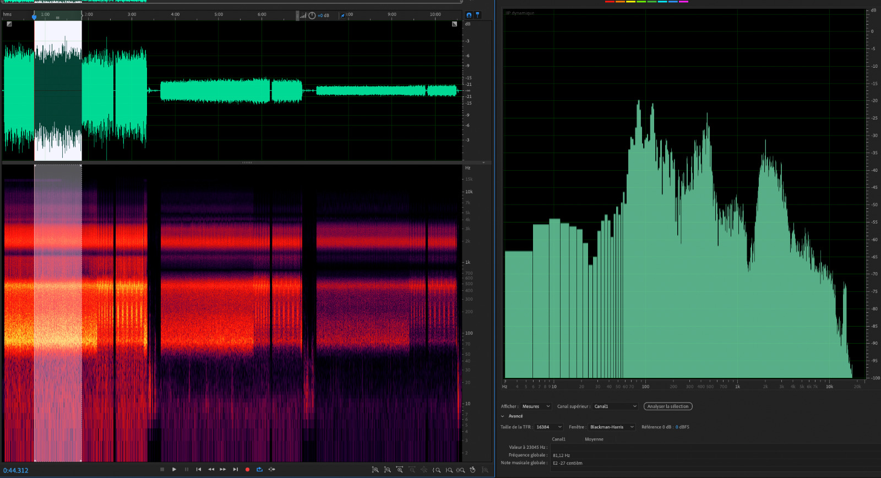Screen dimensions: 881x478
Task: Click the fast forward icon
Action: 223,469
